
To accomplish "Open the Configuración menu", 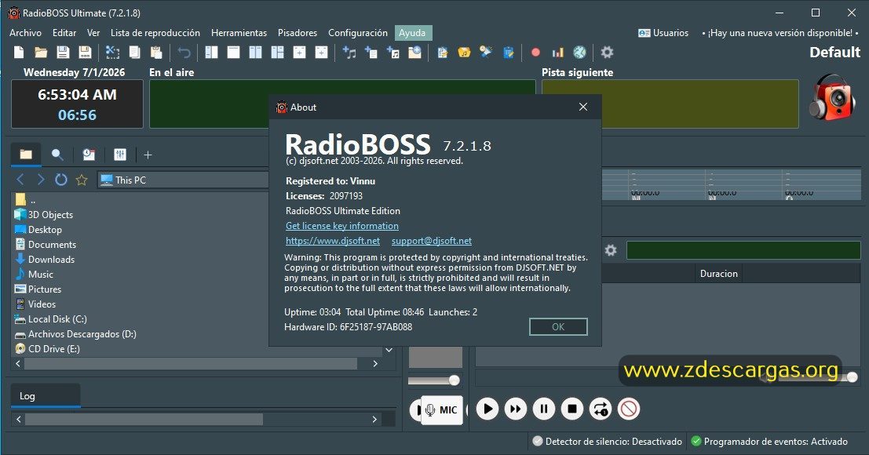I will click(358, 33).
